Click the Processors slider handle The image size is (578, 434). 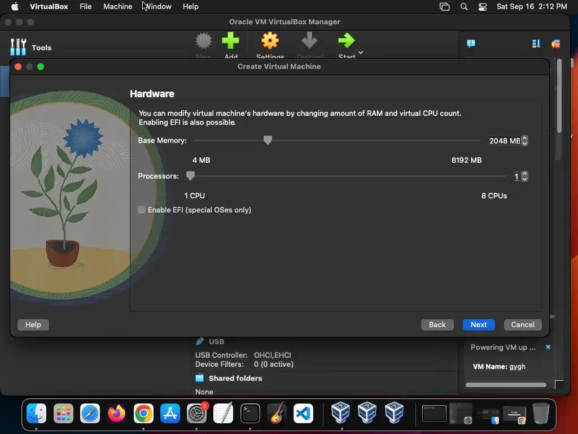coord(190,176)
